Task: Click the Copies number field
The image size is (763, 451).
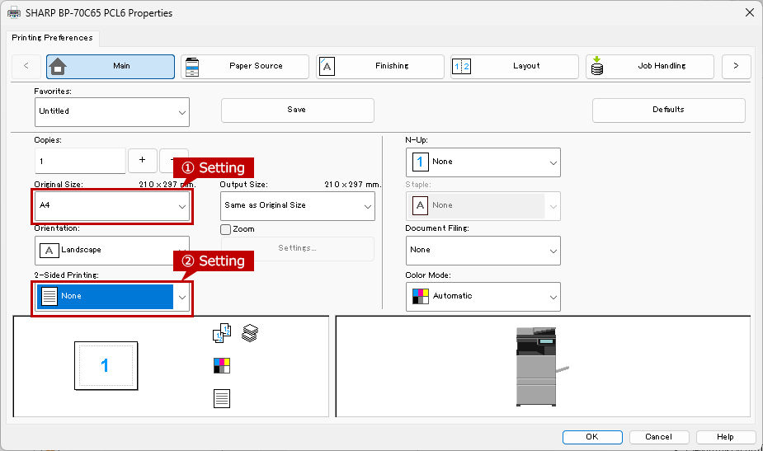Action: tap(80, 161)
